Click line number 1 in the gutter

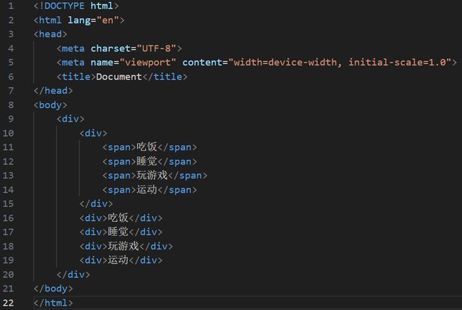[11, 6]
